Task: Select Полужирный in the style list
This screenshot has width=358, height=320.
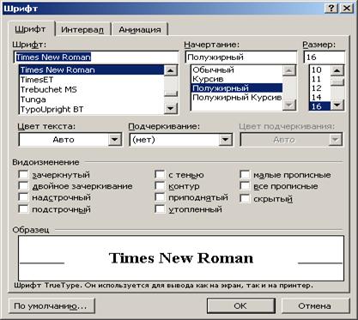Action: (x=237, y=88)
